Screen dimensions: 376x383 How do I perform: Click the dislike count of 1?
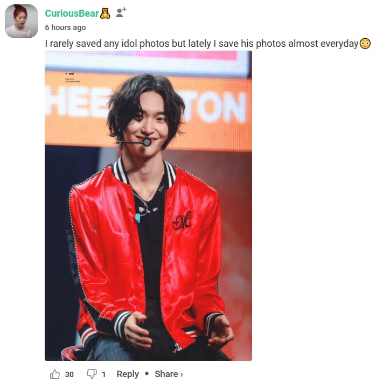click(x=103, y=374)
